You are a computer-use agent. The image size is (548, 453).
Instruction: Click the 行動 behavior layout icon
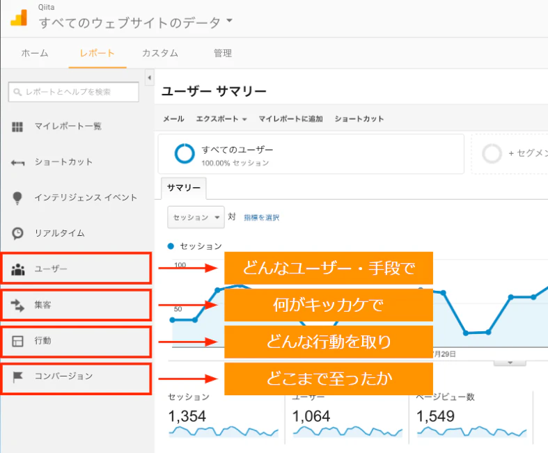point(17,341)
